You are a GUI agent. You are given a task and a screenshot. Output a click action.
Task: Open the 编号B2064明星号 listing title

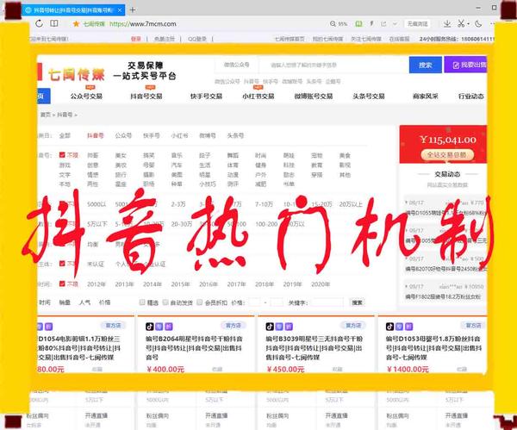tap(195, 347)
